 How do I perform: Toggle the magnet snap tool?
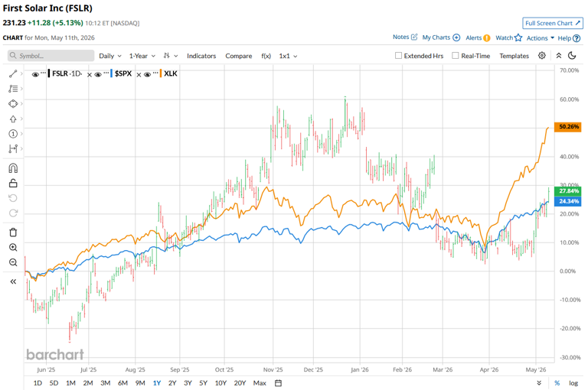(x=13, y=168)
